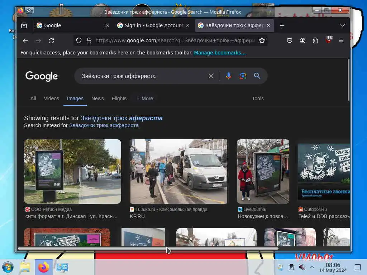Open the extensions puzzle icon
The width and height of the screenshot is (367, 275).
click(x=315, y=41)
